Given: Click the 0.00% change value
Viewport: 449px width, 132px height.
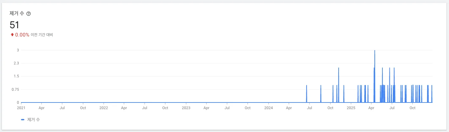Looking at the screenshot, I should tap(22, 35).
